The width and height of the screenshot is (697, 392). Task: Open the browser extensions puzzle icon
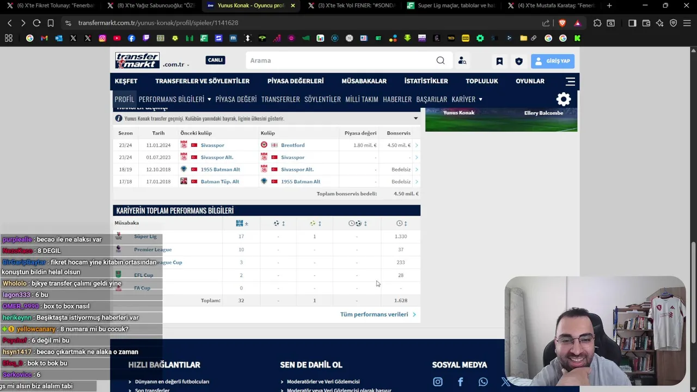click(597, 23)
